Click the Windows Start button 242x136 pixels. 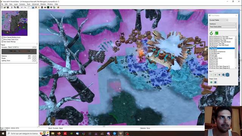tap(3, 133)
